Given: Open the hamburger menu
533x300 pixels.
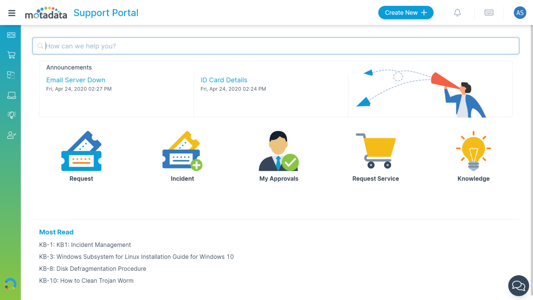Looking at the screenshot, I should (12, 13).
